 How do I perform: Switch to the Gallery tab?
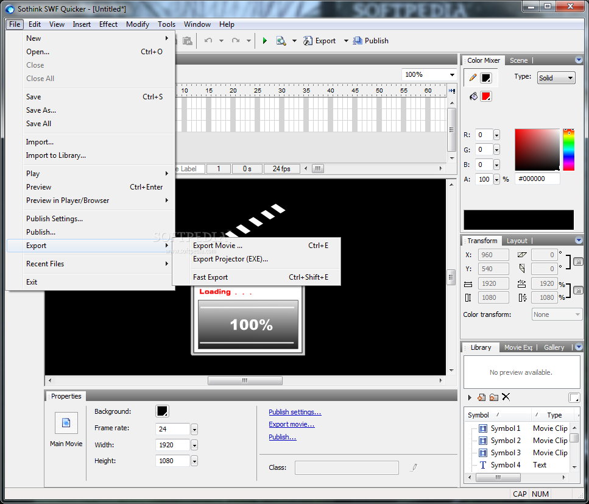(554, 347)
